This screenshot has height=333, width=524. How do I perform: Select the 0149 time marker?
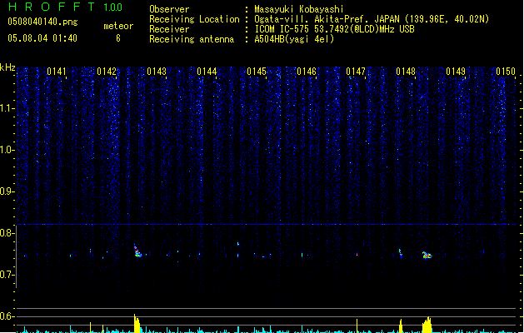[x=456, y=72]
